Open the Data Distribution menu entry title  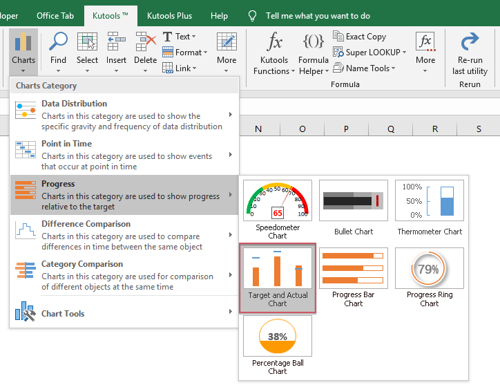pyautogui.click(x=75, y=104)
